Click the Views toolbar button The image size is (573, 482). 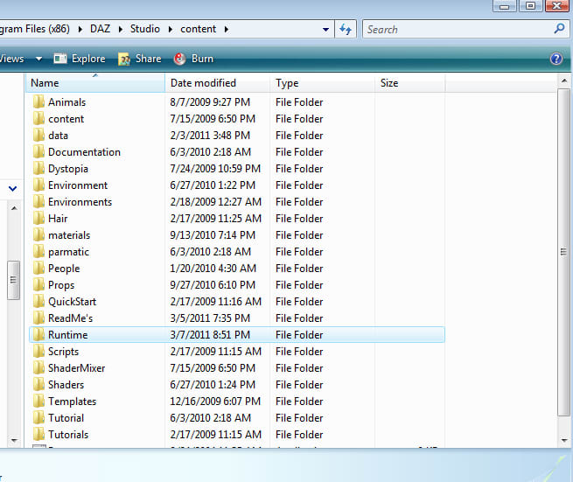click(12, 59)
